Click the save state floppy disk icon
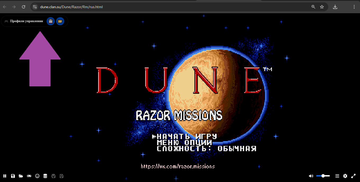The height and width of the screenshot is (182, 360). tap(13, 176)
